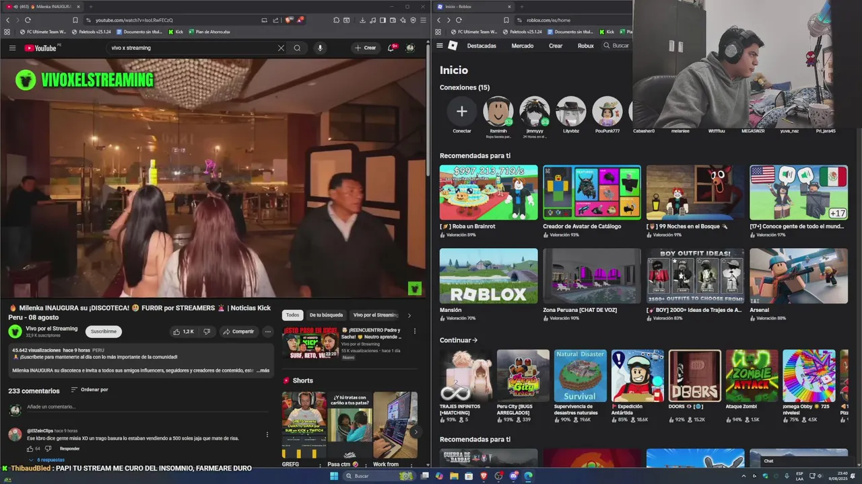Image resolution: width=862 pixels, height=484 pixels.
Task: Open Vivo por el Streaming channel name link
Action: click(x=51, y=329)
